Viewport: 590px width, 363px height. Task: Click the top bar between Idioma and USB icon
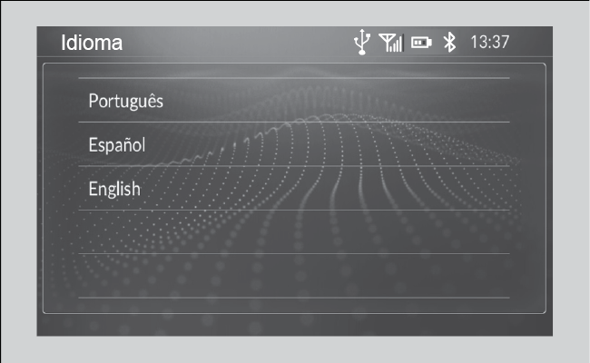tap(238, 42)
